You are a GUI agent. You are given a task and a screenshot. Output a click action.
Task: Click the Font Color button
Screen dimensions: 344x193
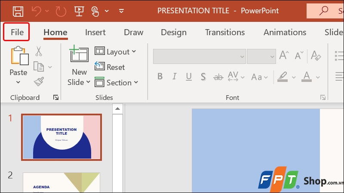[x=307, y=77]
